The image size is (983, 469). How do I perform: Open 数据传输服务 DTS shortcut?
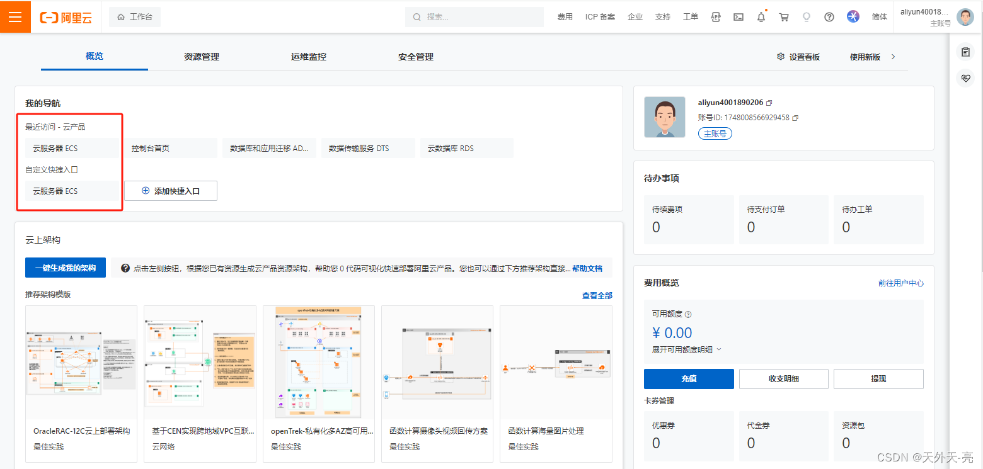(x=368, y=149)
